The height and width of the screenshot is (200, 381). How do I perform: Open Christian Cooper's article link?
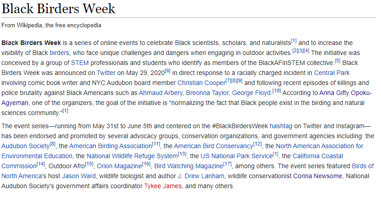pyautogui.click(x=201, y=83)
